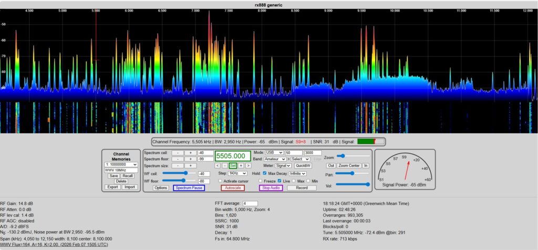Step frequency down with left arrow

click(218, 165)
